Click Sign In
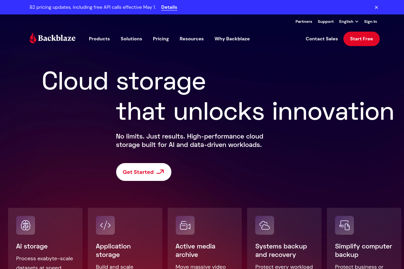The image size is (404, 269). 371,22
